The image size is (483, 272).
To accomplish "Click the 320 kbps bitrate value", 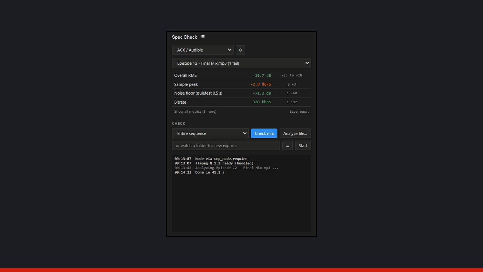I will [x=262, y=102].
